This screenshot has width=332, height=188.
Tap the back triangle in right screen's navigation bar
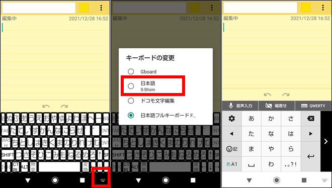(x=249, y=180)
